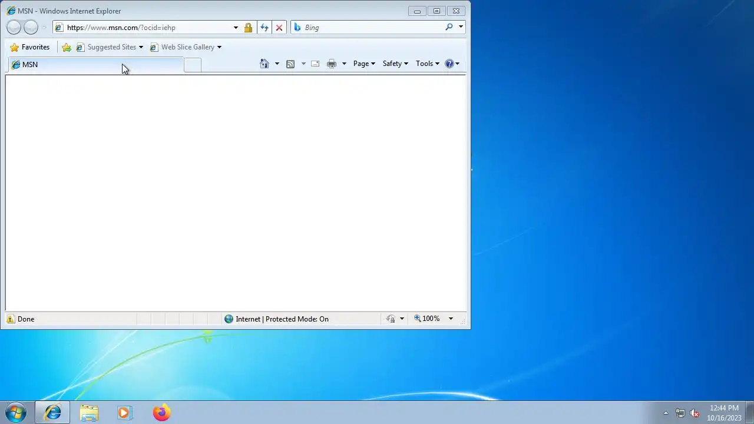
Task: Click the RSS Feeds icon
Action: [290, 64]
